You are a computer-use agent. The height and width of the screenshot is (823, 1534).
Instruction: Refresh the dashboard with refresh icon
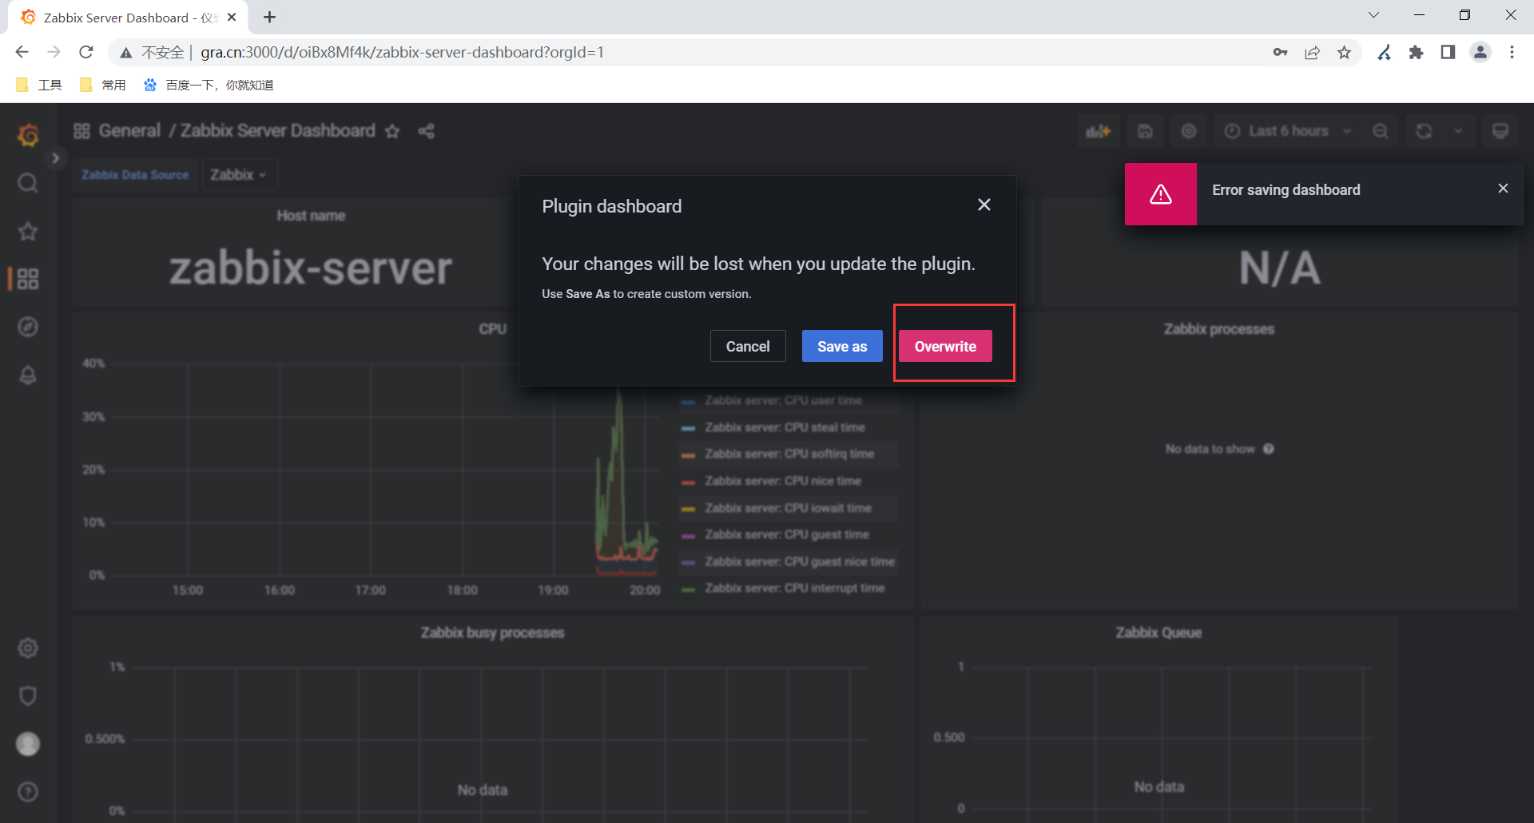click(1425, 131)
